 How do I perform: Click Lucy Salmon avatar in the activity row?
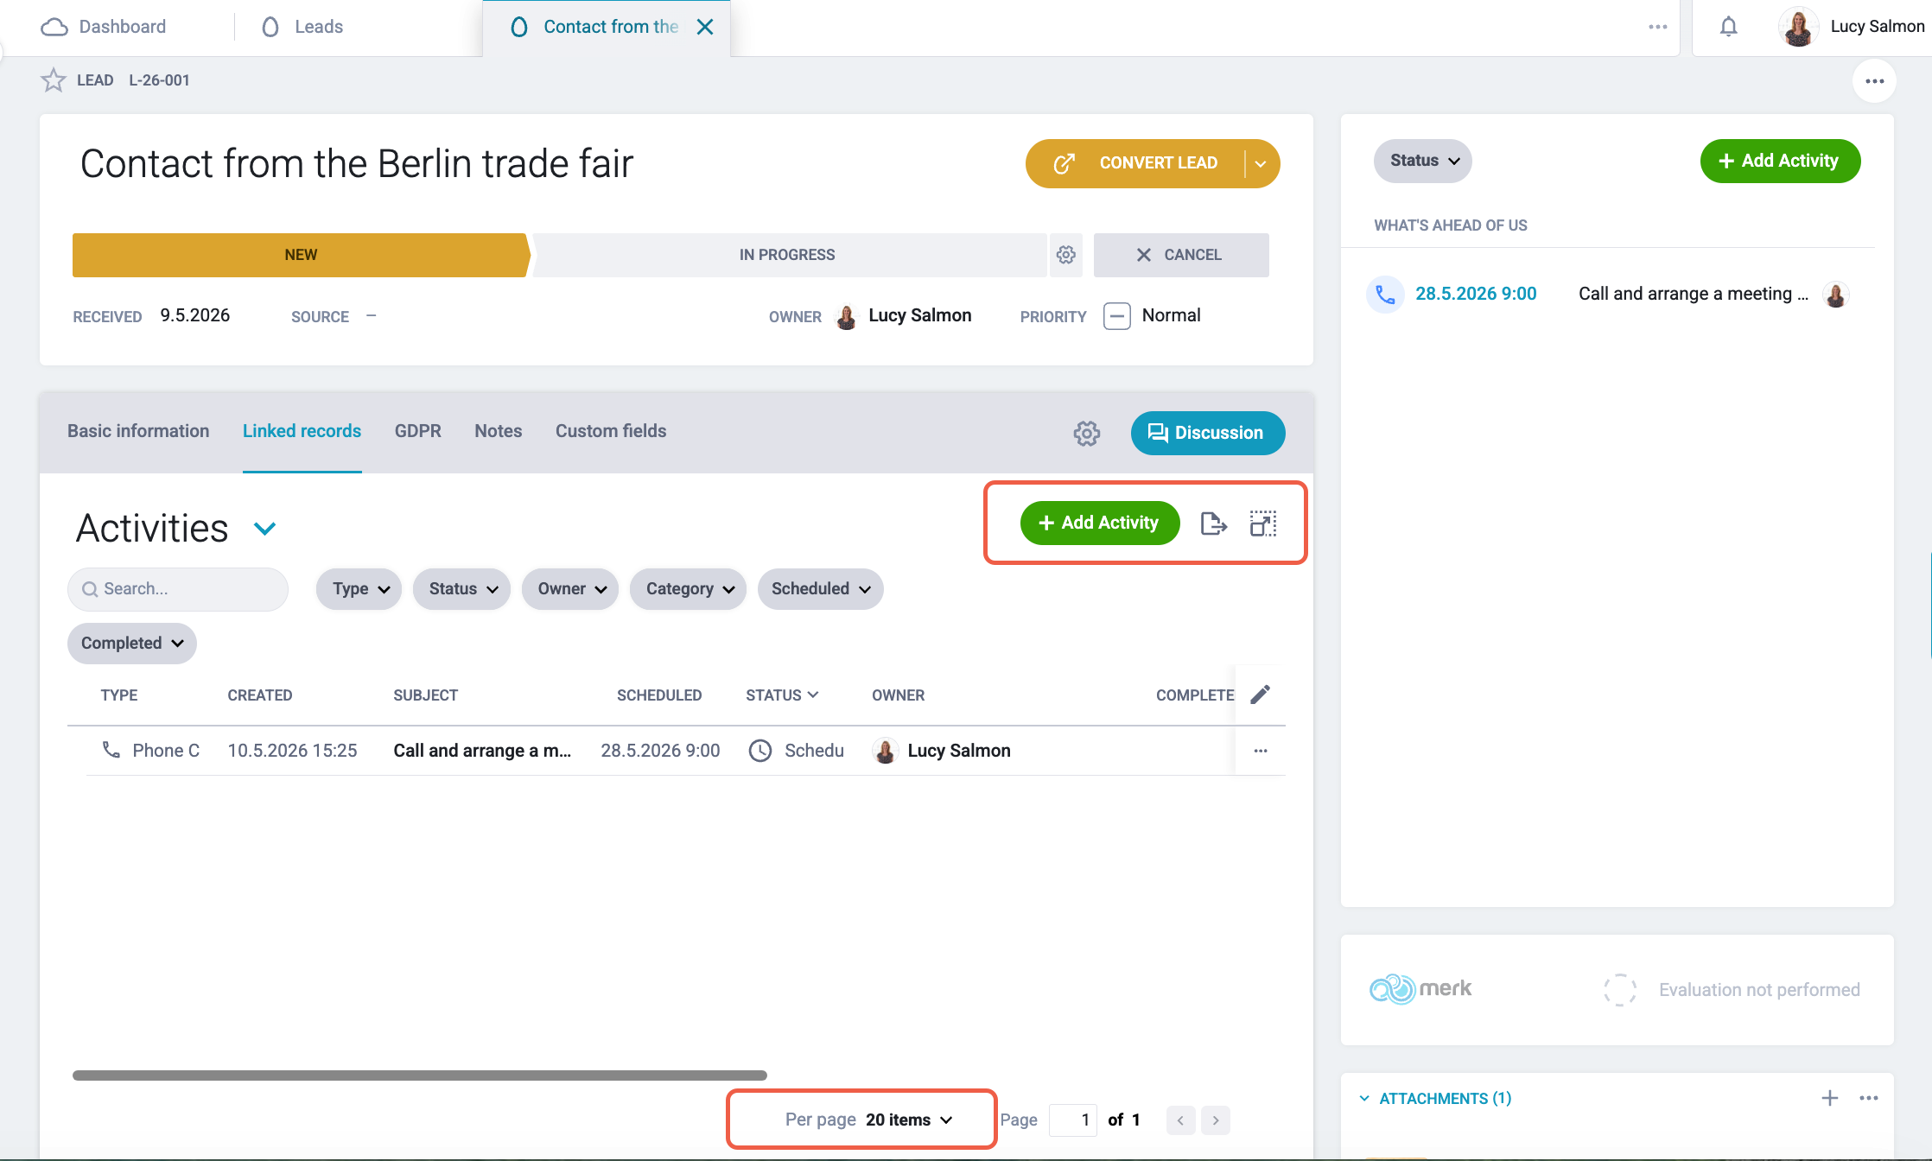tap(885, 751)
